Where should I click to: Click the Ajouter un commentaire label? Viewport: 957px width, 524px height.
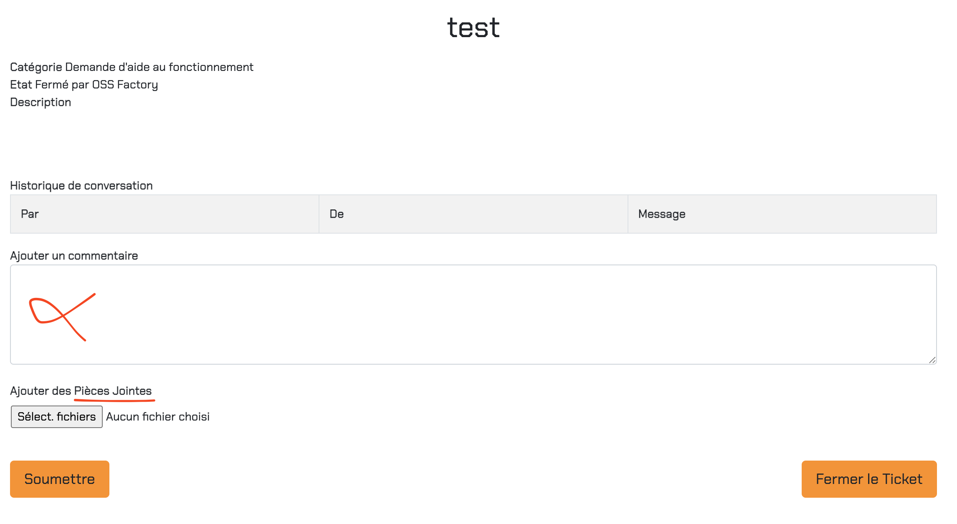coord(74,256)
